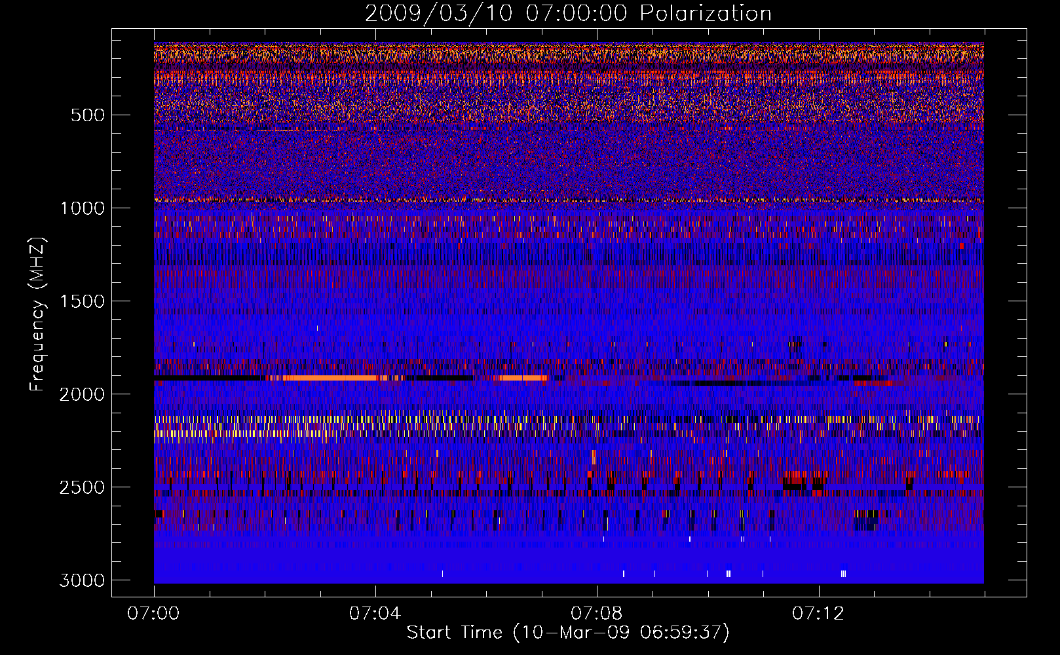
Task: Click the long orange burst near 1900 MHz
Action: (x=331, y=378)
